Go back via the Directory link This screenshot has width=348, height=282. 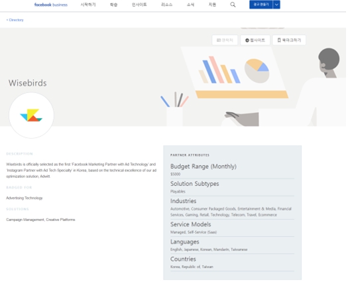tap(15, 20)
